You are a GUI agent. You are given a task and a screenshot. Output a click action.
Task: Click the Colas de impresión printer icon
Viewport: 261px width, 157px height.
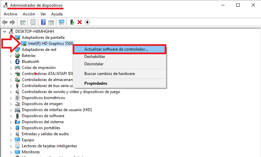(x=17, y=68)
